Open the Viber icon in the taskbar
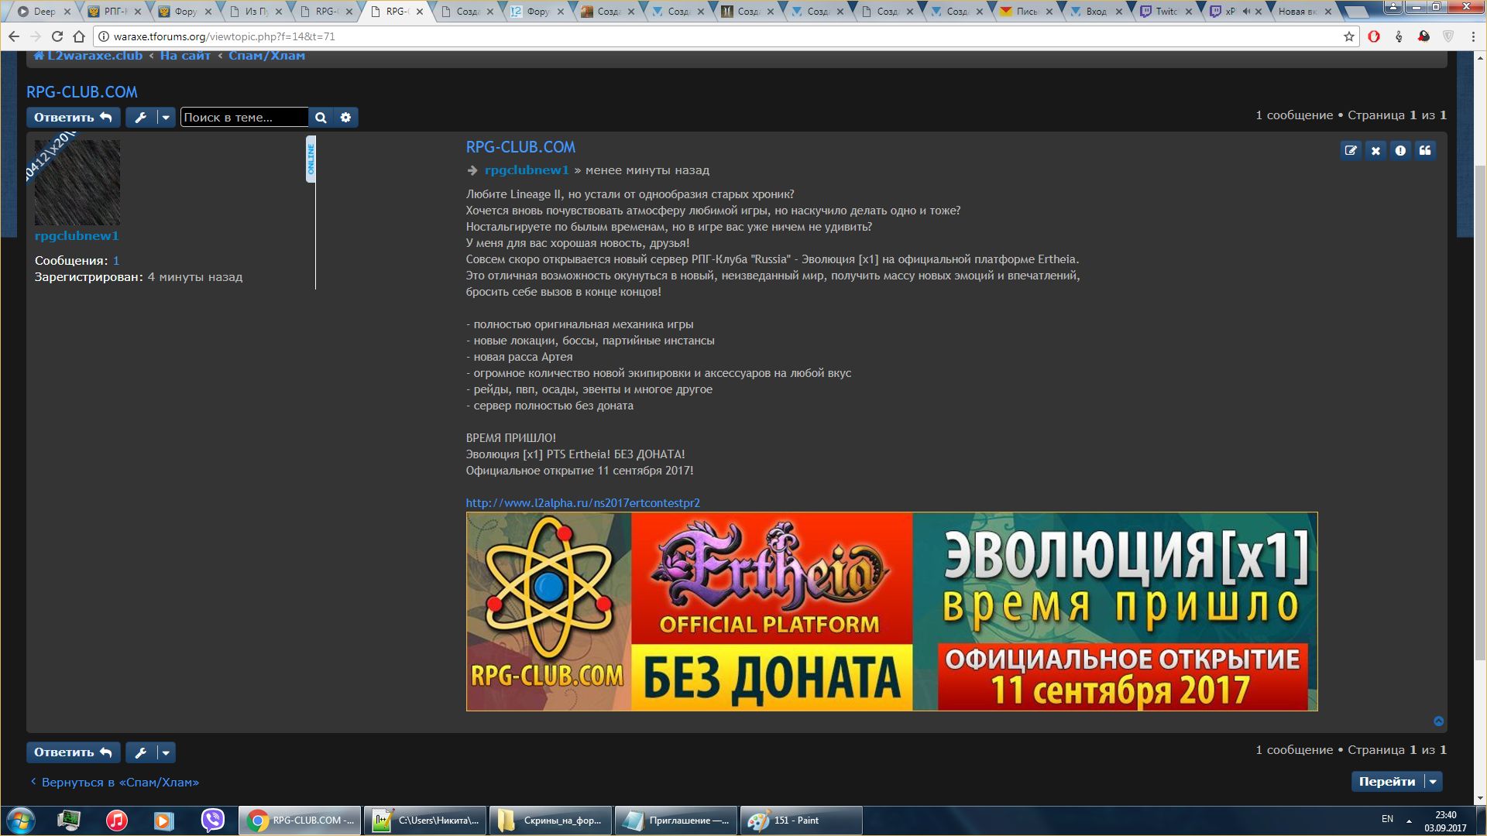Viewport: 1487px width, 836px height. pyautogui.click(x=212, y=821)
